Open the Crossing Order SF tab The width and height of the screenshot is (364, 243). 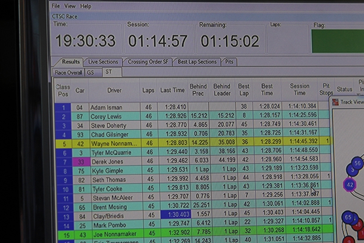147,61
